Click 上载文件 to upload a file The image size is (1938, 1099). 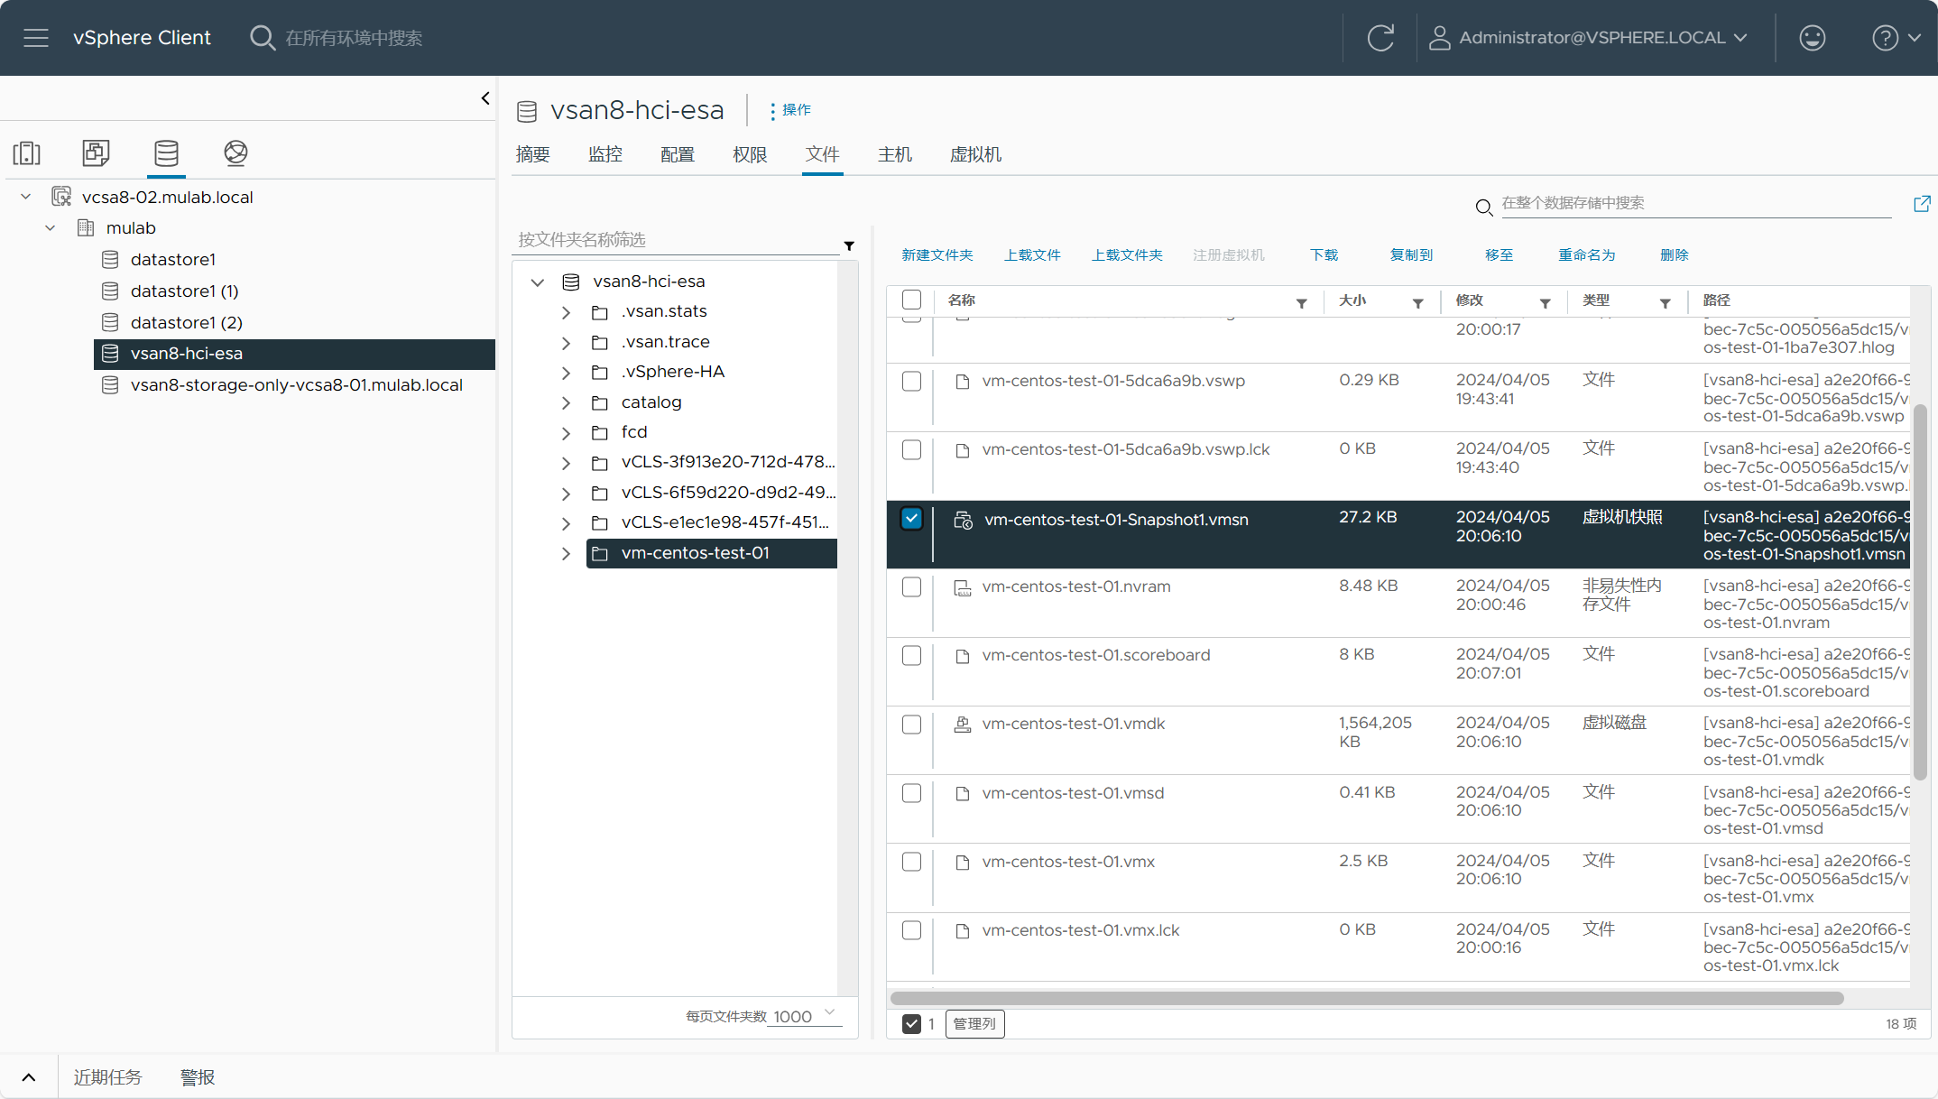pos(1032,255)
